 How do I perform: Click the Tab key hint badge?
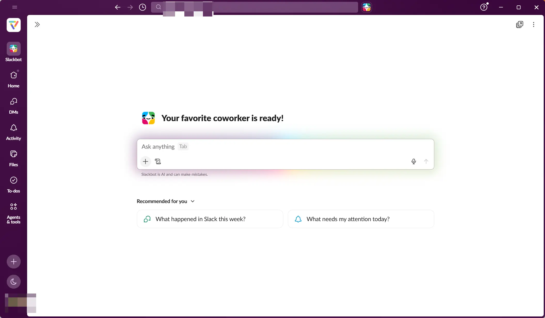coord(183,147)
